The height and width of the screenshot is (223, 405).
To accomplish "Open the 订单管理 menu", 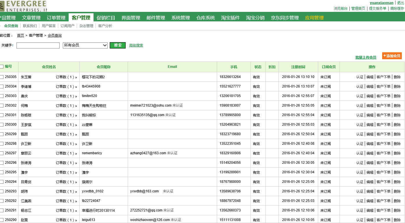I will point(56,18).
